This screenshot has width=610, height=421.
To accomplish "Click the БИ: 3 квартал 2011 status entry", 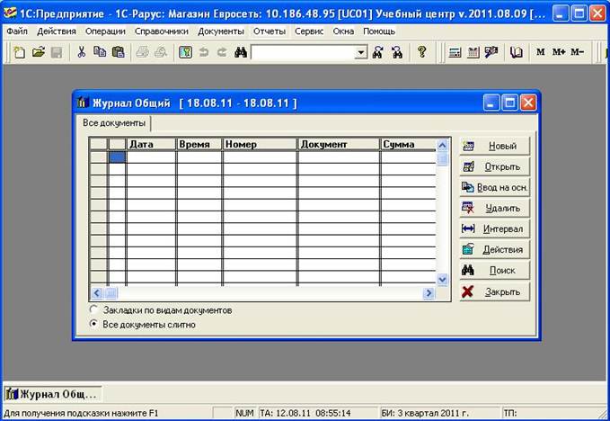I will (x=438, y=413).
